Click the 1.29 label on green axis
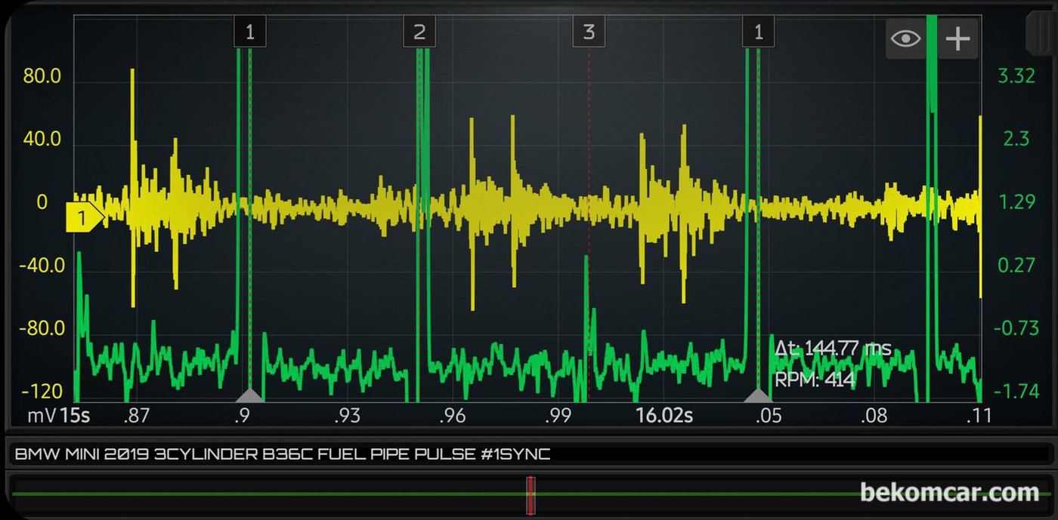 [1016, 202]
